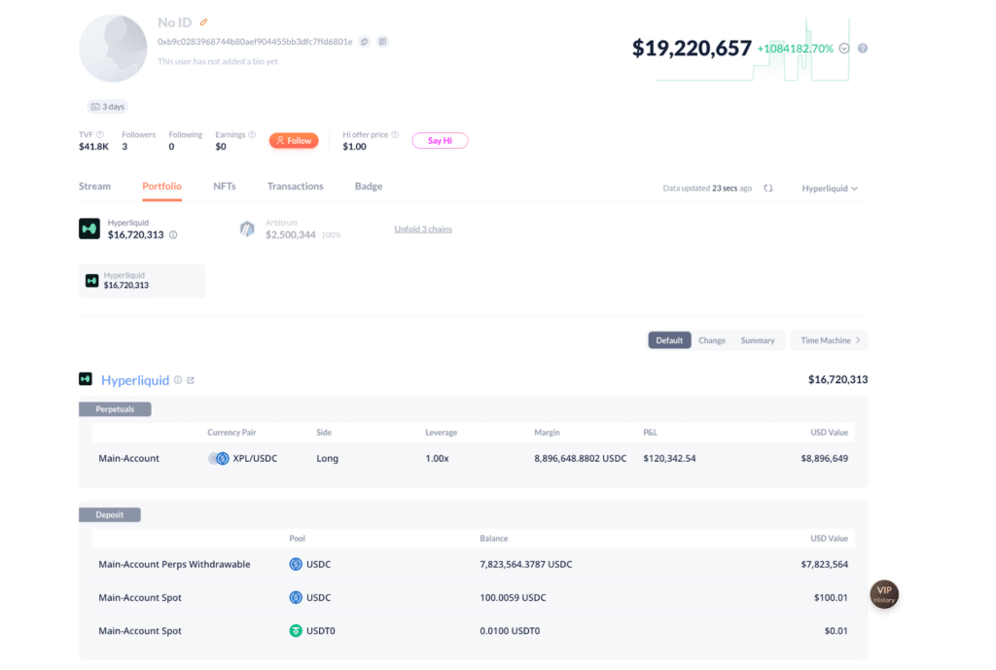Open the VIP History floating button

click(884, 594)
